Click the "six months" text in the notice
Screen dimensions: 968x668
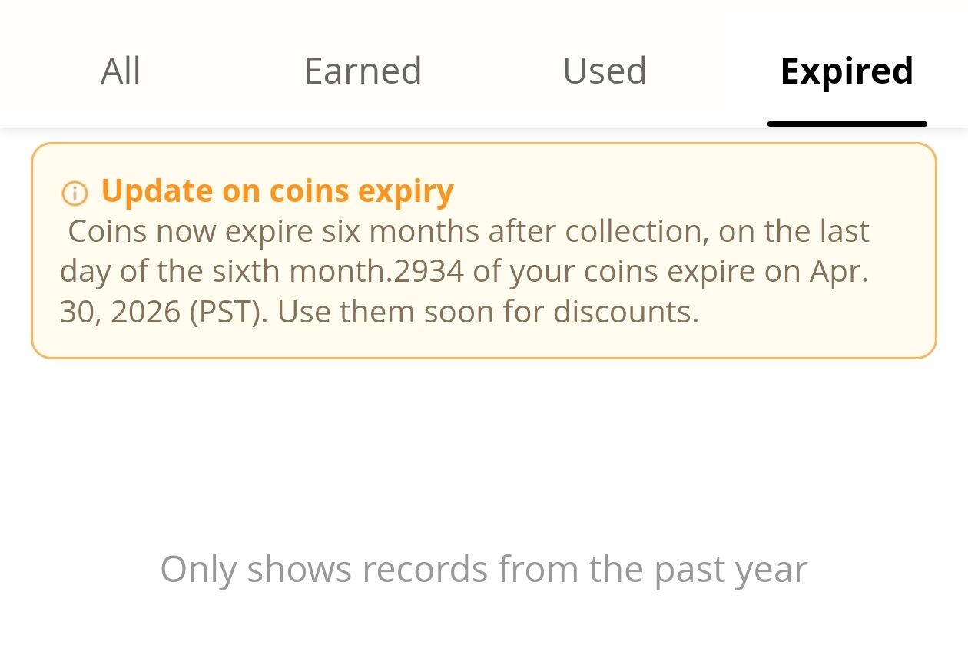click(401, 231)
